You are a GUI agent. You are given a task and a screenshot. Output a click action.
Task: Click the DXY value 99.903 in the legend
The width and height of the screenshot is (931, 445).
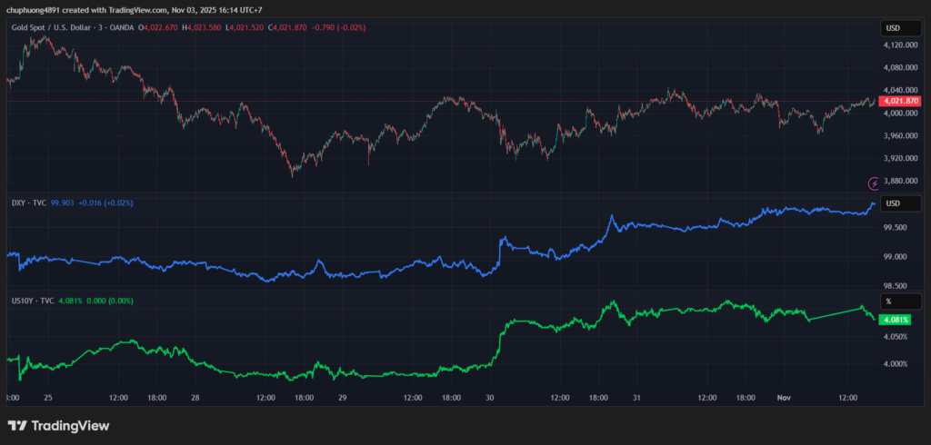coord(64,203)
